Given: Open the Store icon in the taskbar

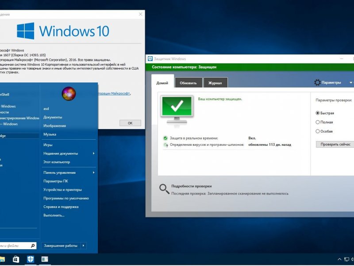Looking at the screenshot, I should [x=16, y=259].
